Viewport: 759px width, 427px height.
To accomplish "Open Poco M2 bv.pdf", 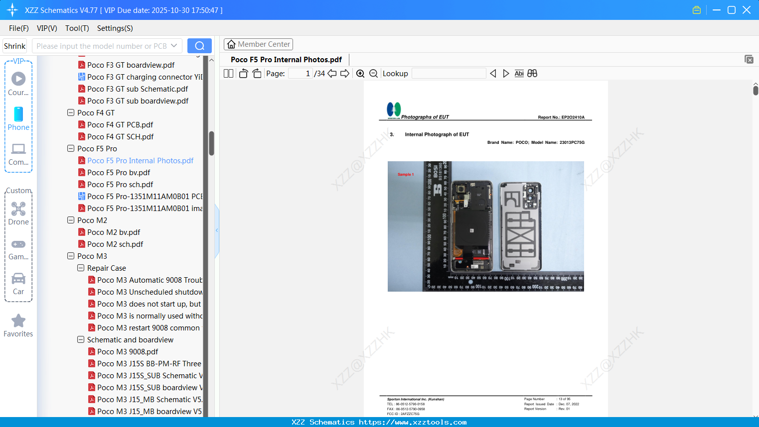I will (x=114, y=232).
